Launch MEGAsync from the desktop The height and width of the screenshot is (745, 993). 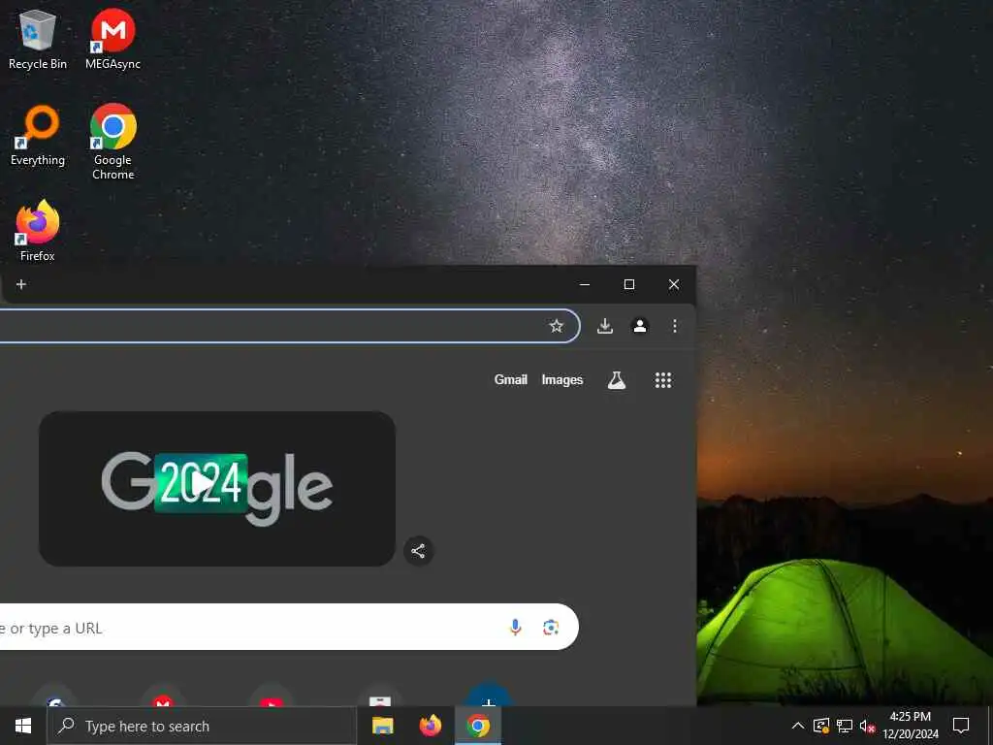112,39
